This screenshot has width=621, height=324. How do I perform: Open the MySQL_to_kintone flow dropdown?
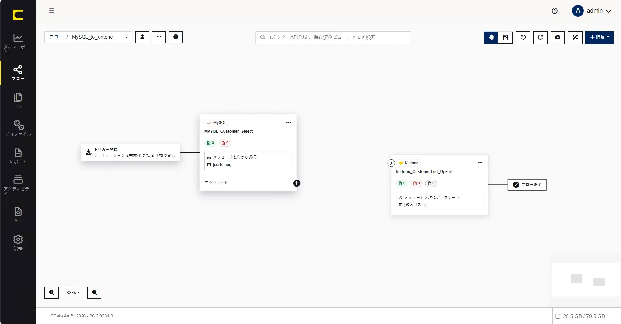(x=88, y=37)
